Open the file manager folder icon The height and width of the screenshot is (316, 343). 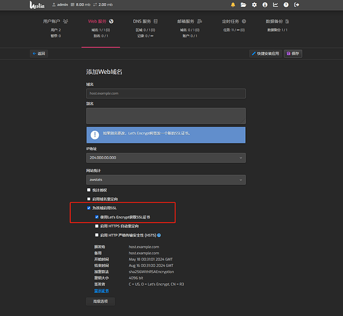click(x=243, y=4)
